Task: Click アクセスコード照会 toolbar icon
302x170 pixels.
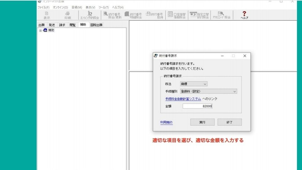Action: (x=221, y=15)
